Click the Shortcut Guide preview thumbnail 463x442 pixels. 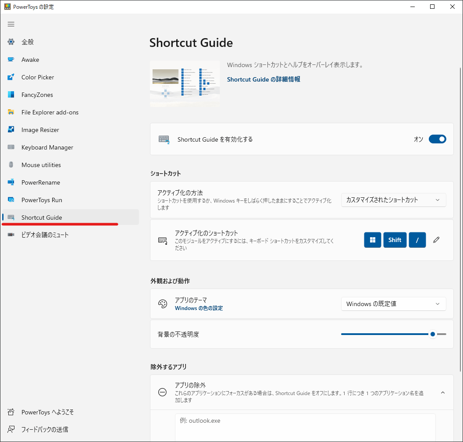185,84
